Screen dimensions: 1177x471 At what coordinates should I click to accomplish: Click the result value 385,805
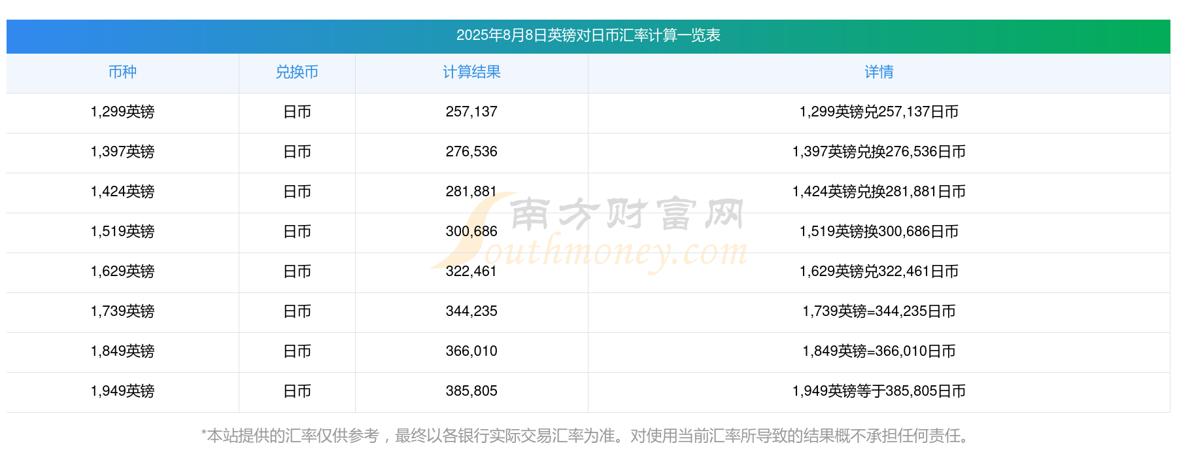pos(471,391)
